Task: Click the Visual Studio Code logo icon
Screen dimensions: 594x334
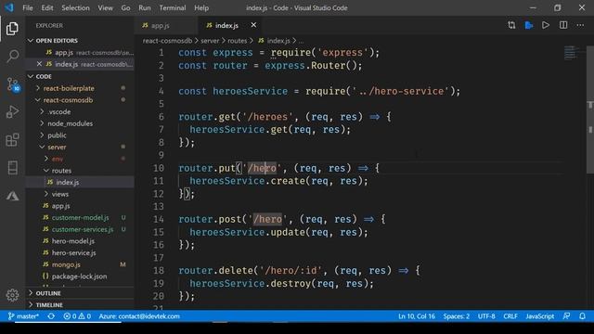Action: click(x=9, y=7)
